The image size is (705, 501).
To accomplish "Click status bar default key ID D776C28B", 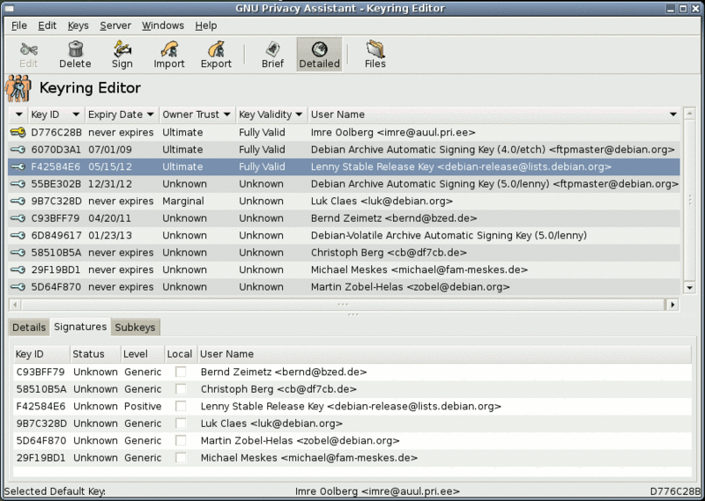I will click(675, 491).
